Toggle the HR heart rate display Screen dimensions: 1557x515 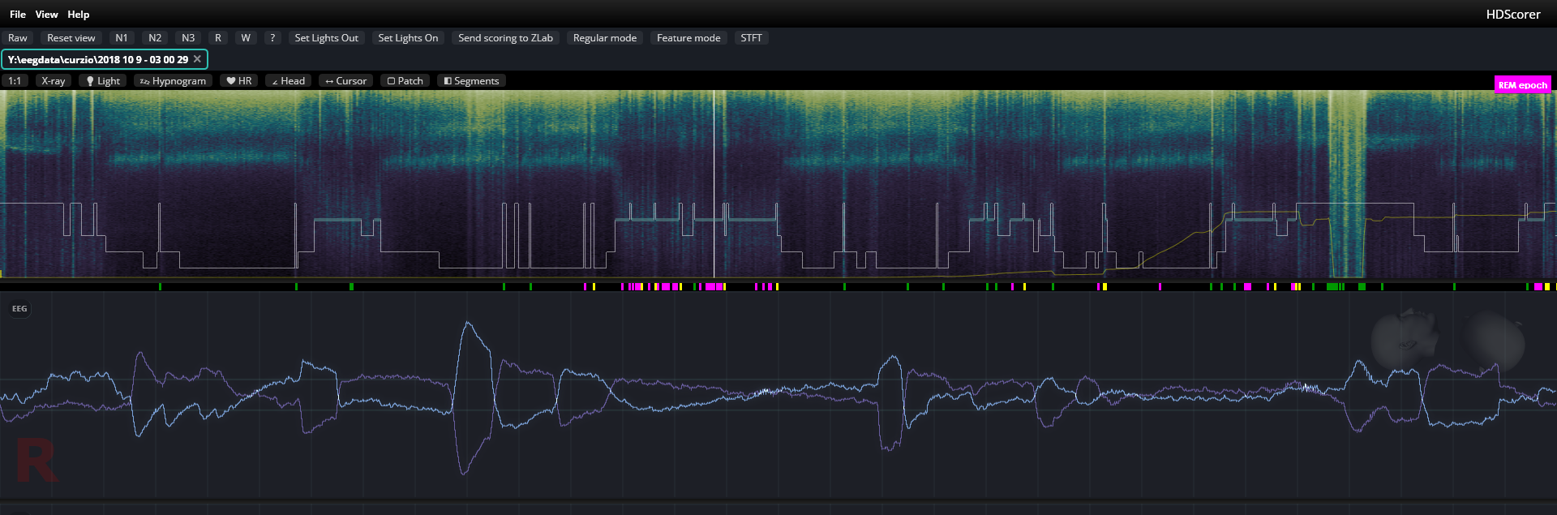tap(239, 81)
